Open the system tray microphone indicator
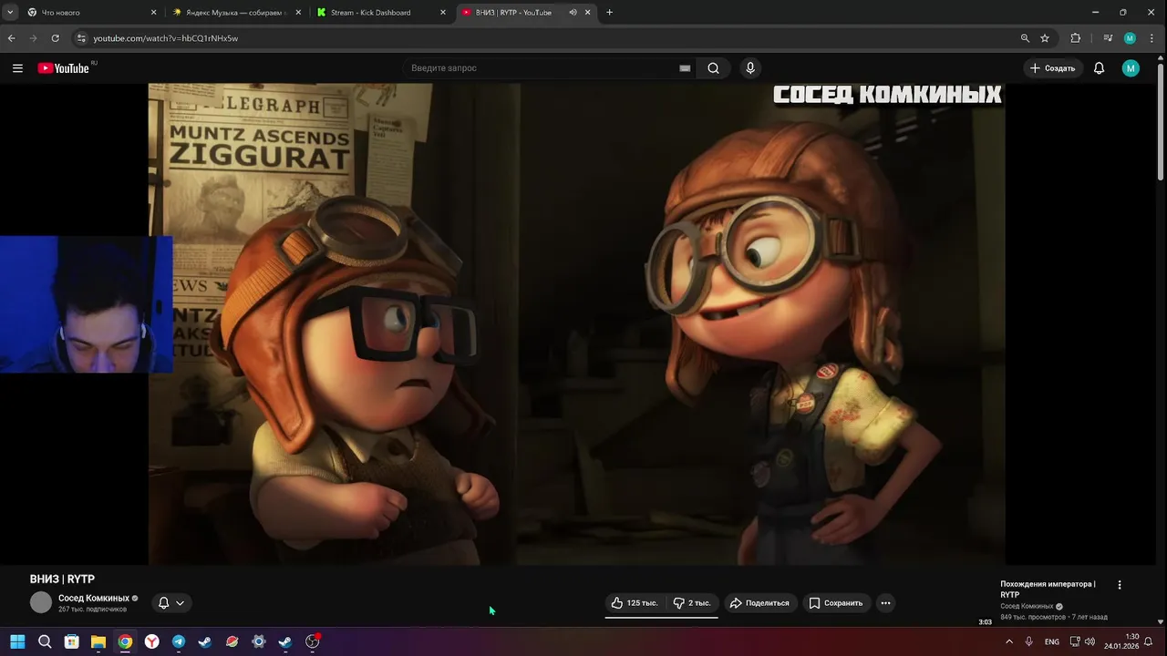Image resolution: width=1167 pixels, height=656 pixels. (x=1029, y=641)
